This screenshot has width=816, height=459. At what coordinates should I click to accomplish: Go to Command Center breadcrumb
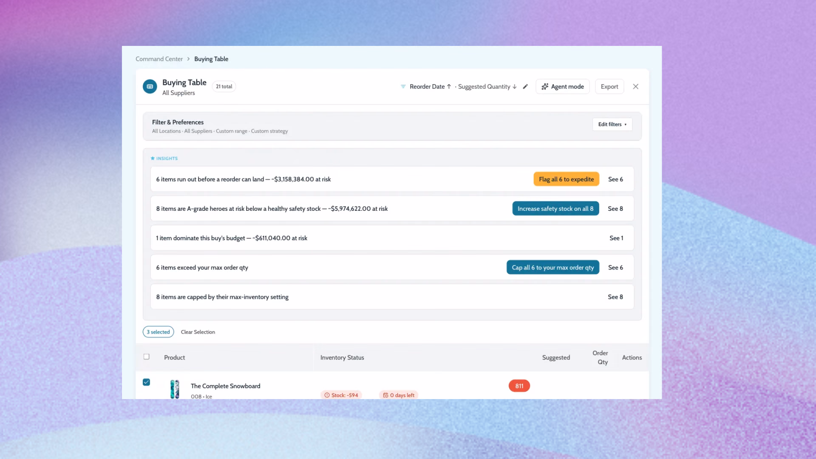(x=159, y=59)
